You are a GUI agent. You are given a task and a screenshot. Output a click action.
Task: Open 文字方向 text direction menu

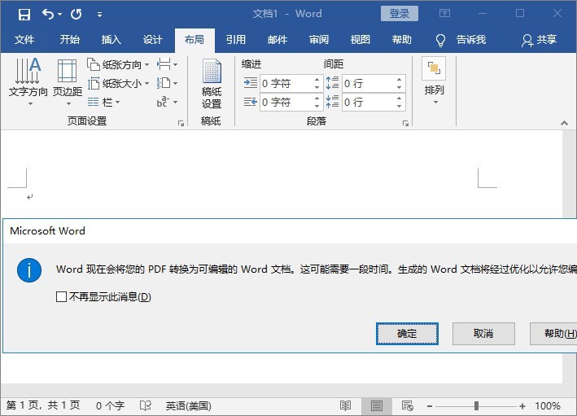pyautogui.click(x=28, y=81)
